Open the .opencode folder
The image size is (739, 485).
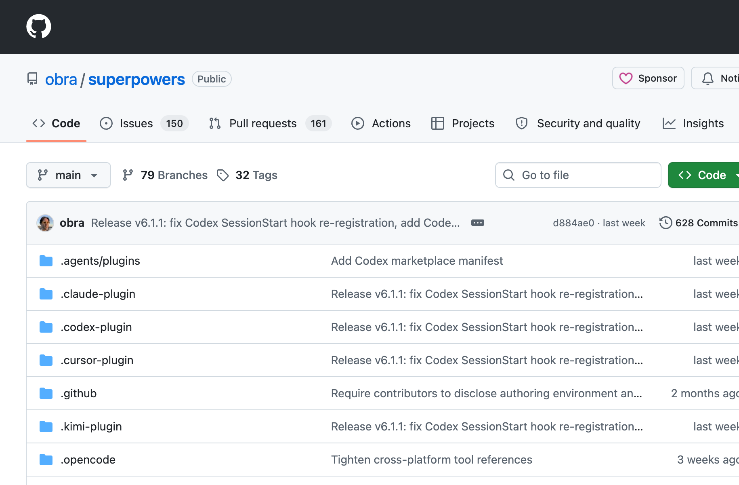point(88,460)
